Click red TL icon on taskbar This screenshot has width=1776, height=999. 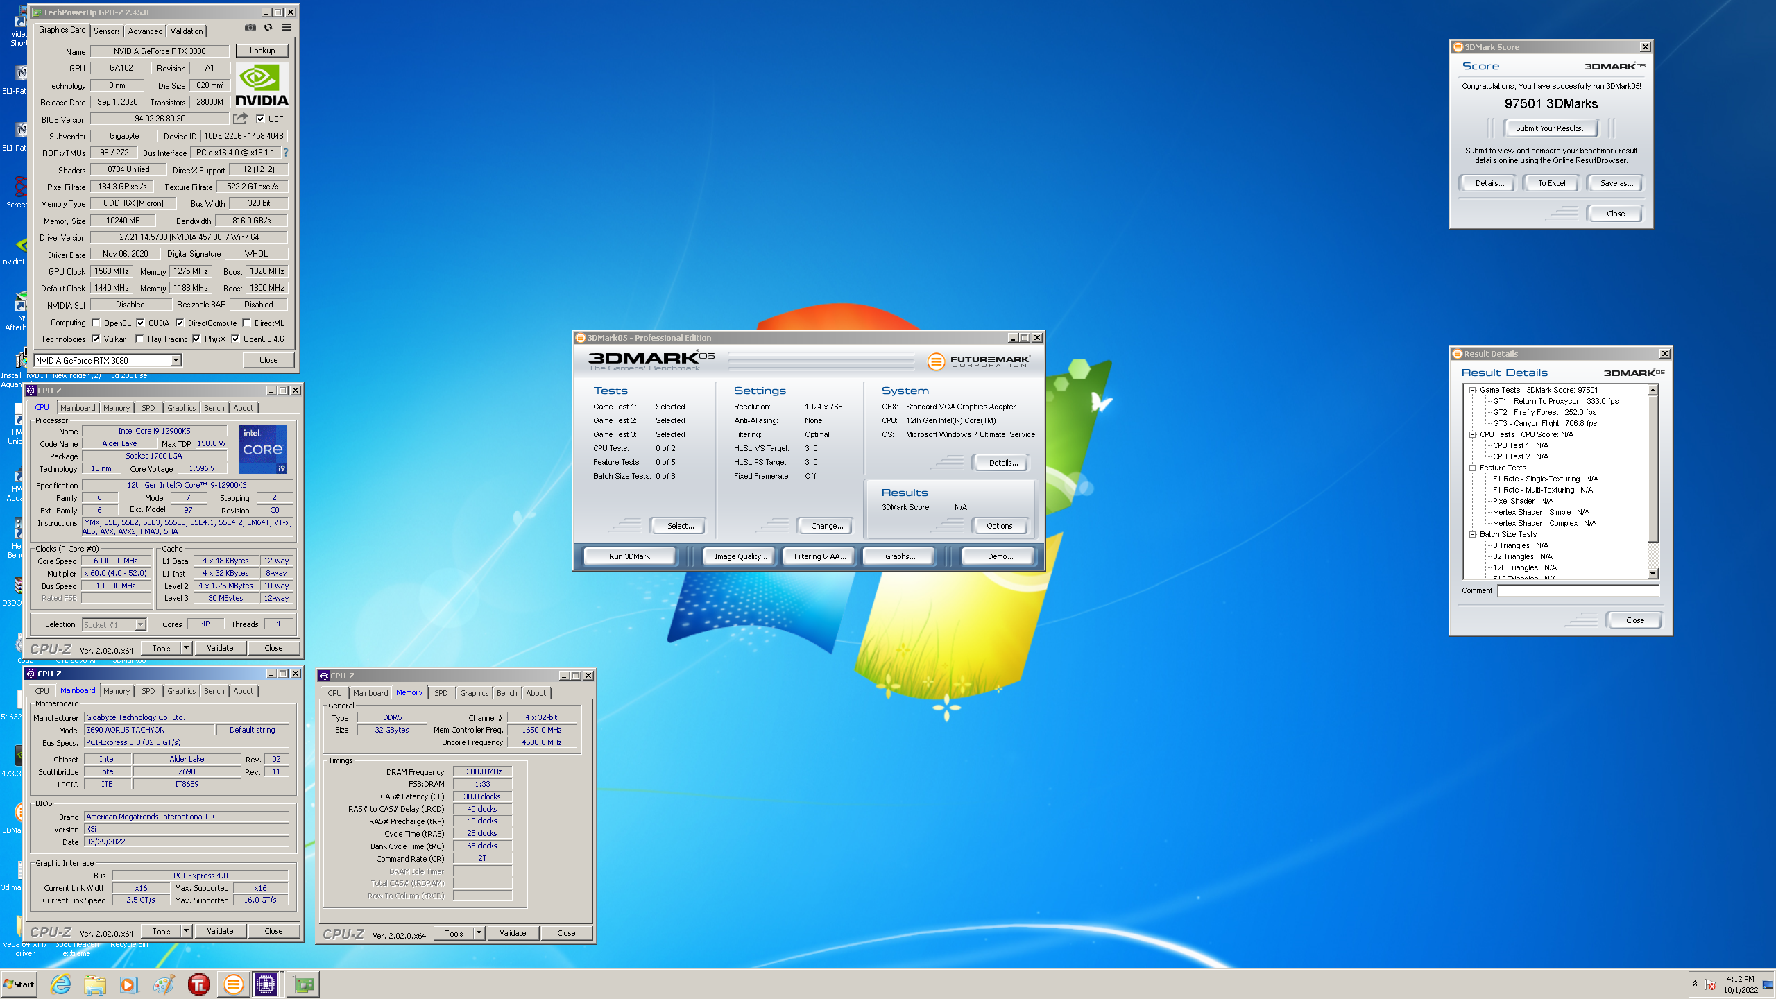(198, 984)
